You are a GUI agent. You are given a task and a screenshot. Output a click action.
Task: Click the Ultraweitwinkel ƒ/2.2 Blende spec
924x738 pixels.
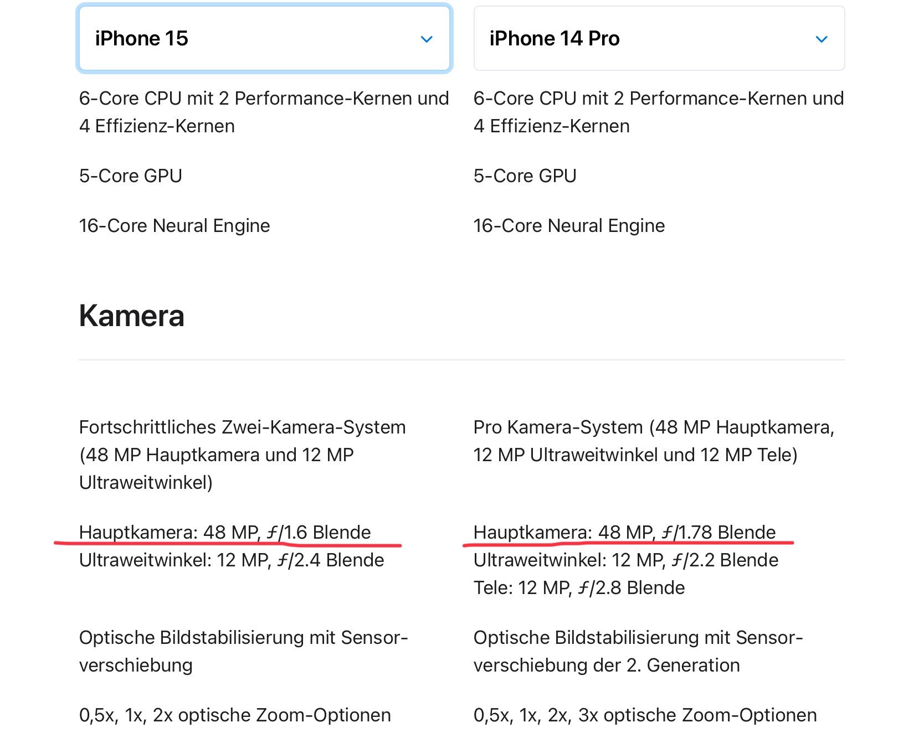coord(626,560)
